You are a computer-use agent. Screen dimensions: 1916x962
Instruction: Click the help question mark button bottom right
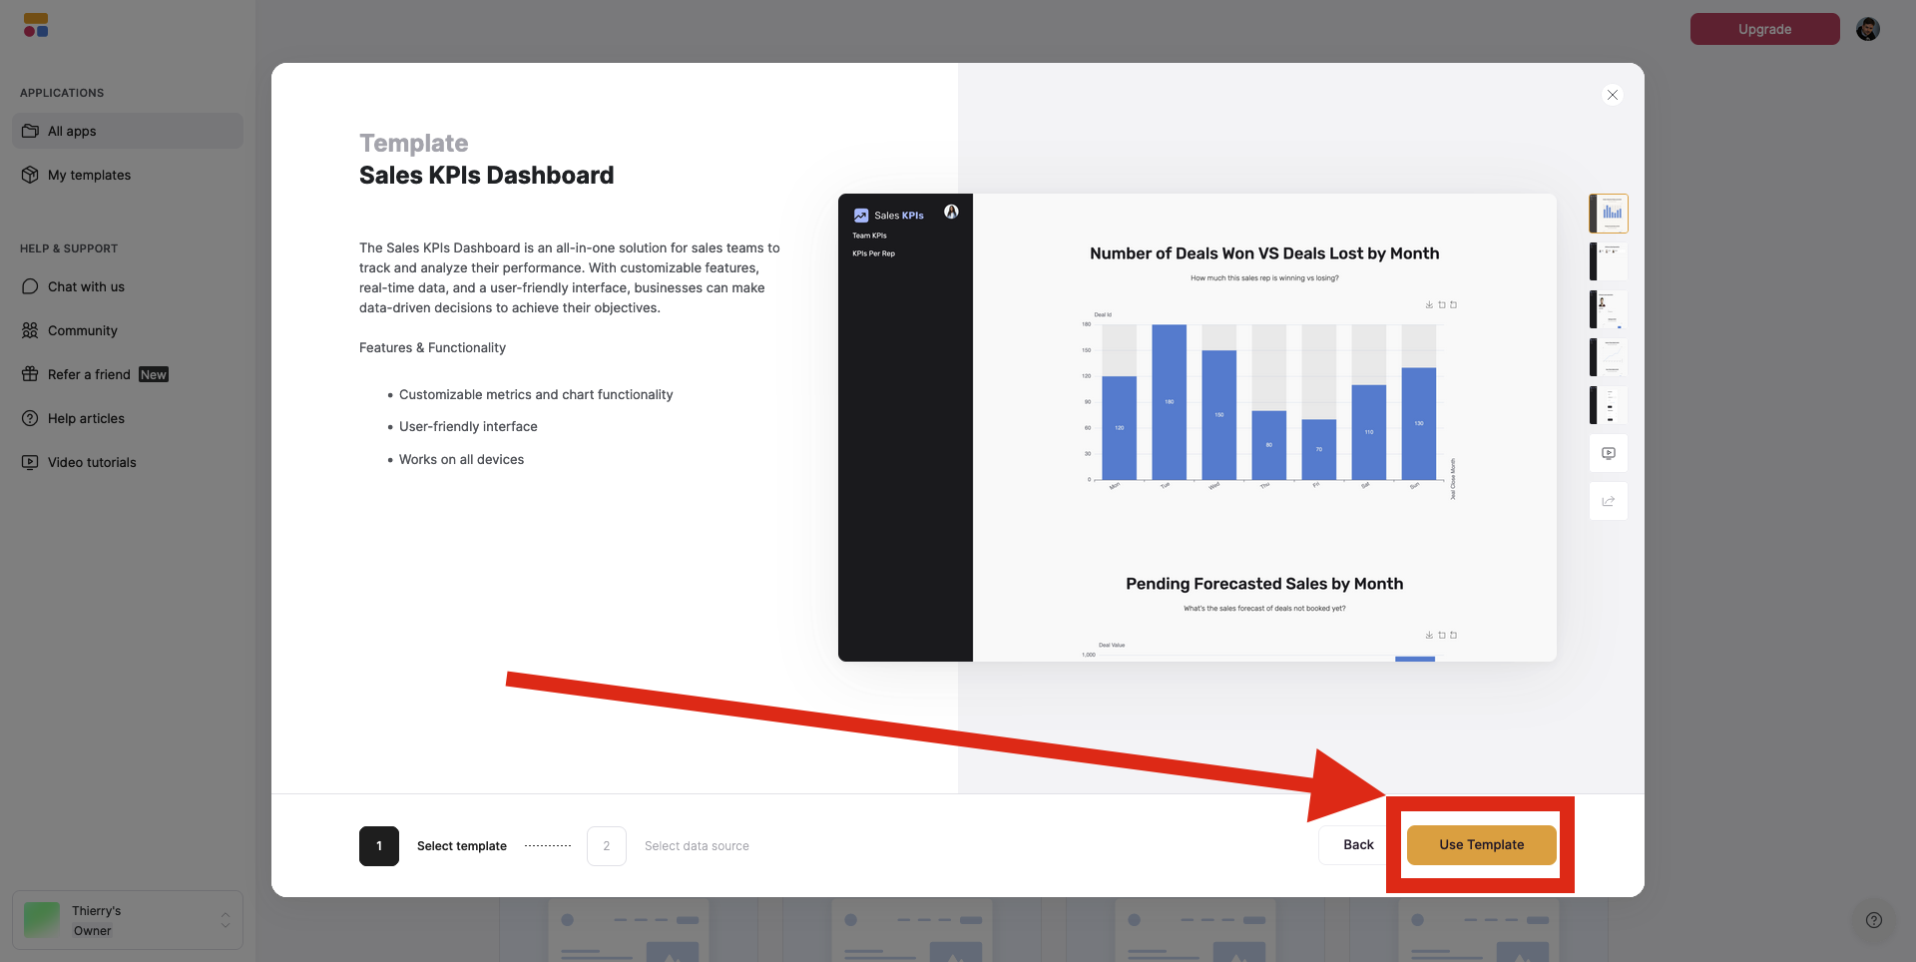coord(1874,920)
